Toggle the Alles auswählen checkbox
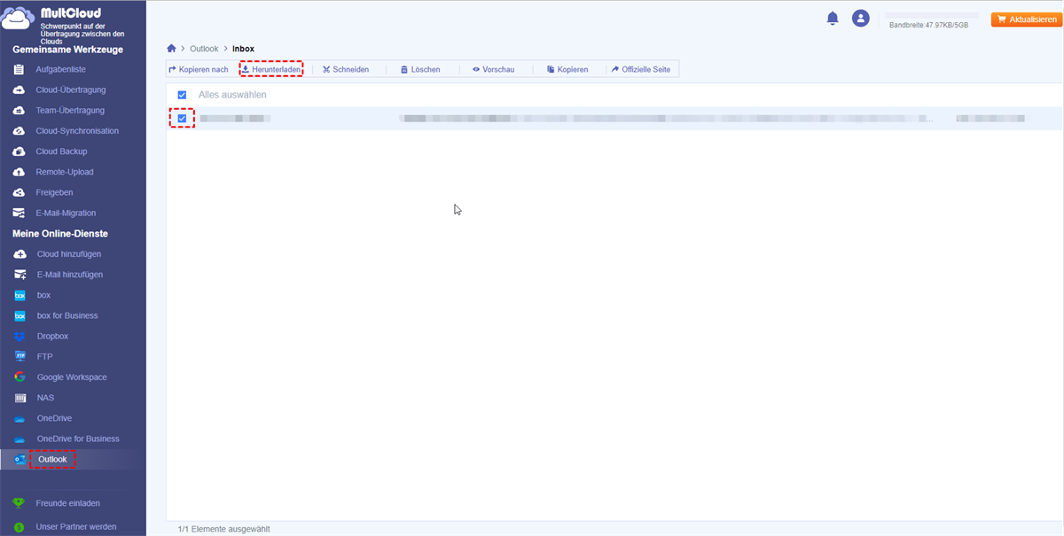1064x536 pixels. pyautogui.click(x=182, y=95)
